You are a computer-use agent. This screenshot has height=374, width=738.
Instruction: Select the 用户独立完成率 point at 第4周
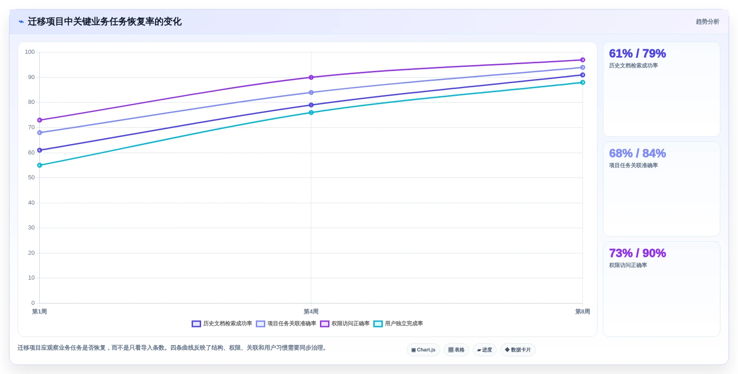(311, 112)
